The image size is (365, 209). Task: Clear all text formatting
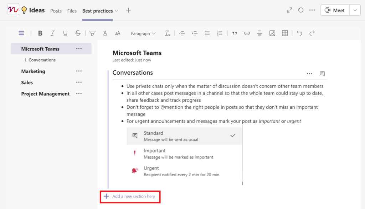[x=168, y=33]
